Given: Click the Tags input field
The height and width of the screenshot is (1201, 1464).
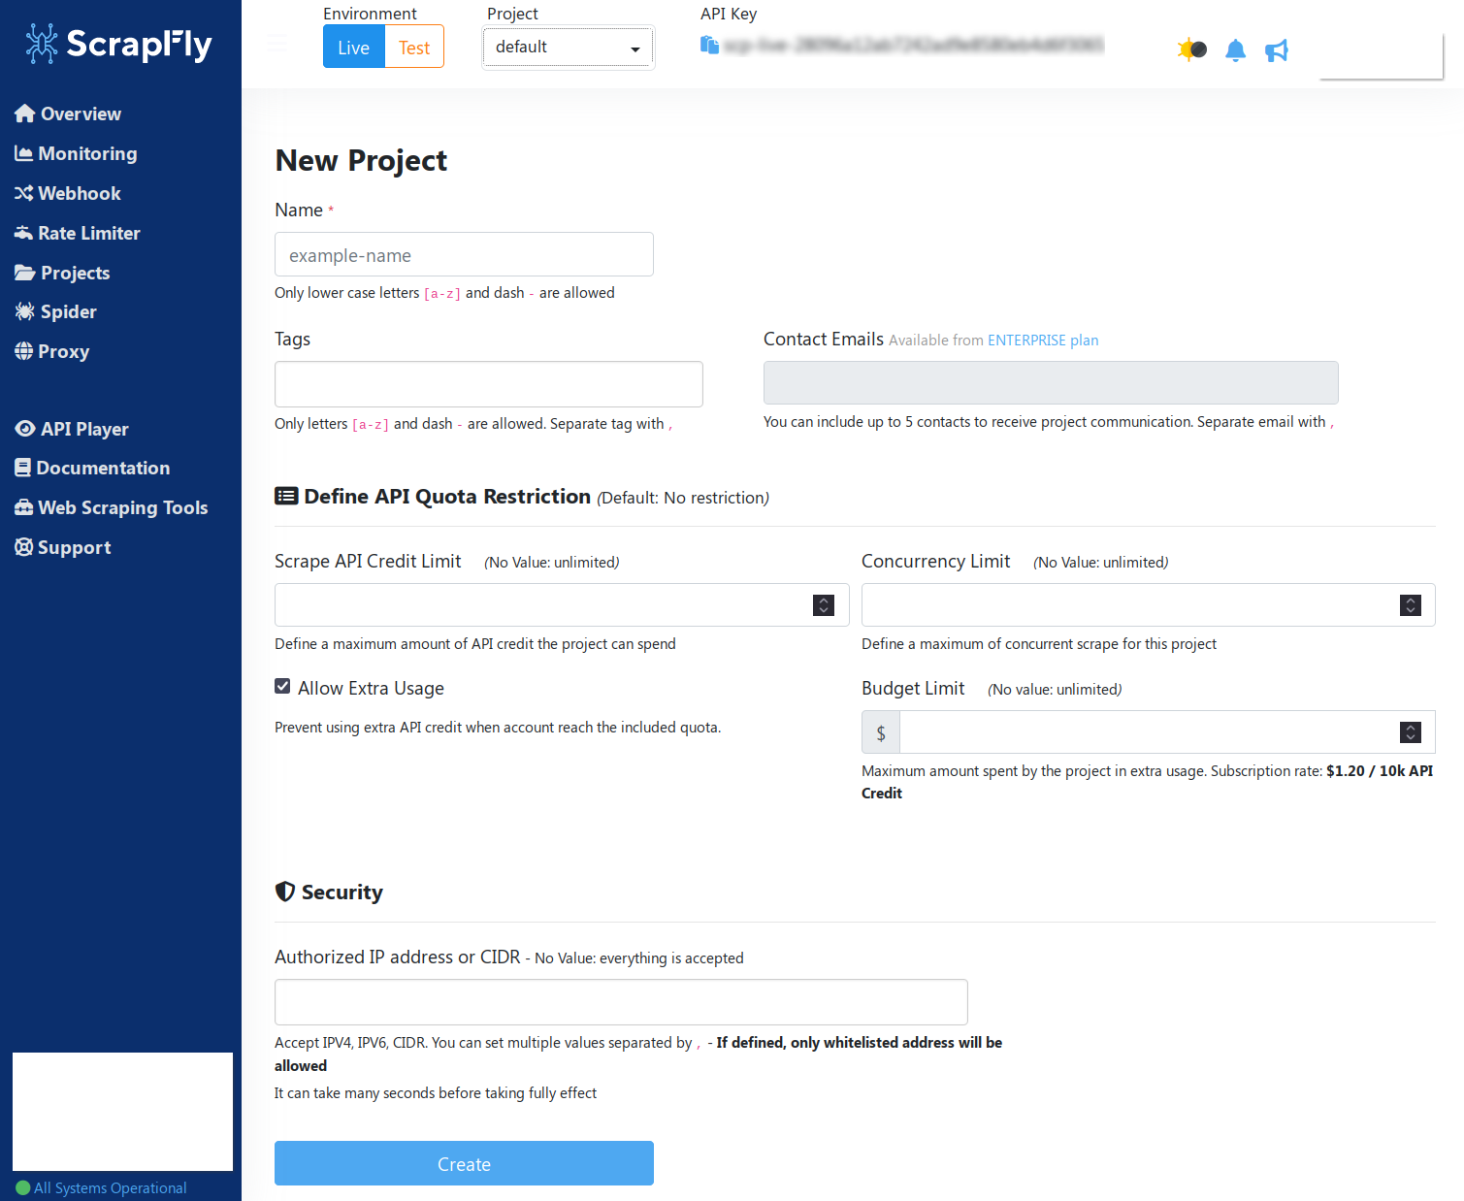Looking at the screenshot, I should point(489,384).
